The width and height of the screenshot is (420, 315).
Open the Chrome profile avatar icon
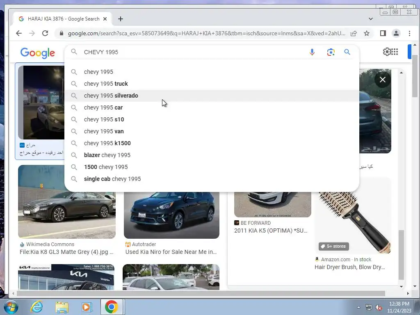tap(396, 33)
